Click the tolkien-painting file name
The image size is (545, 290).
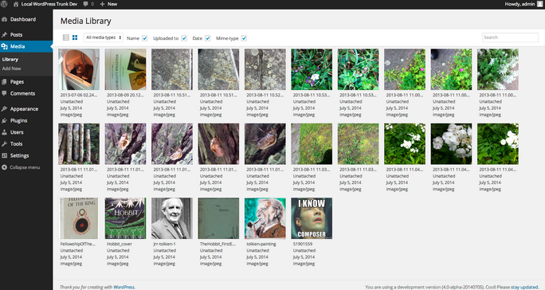tap(261, 244)
